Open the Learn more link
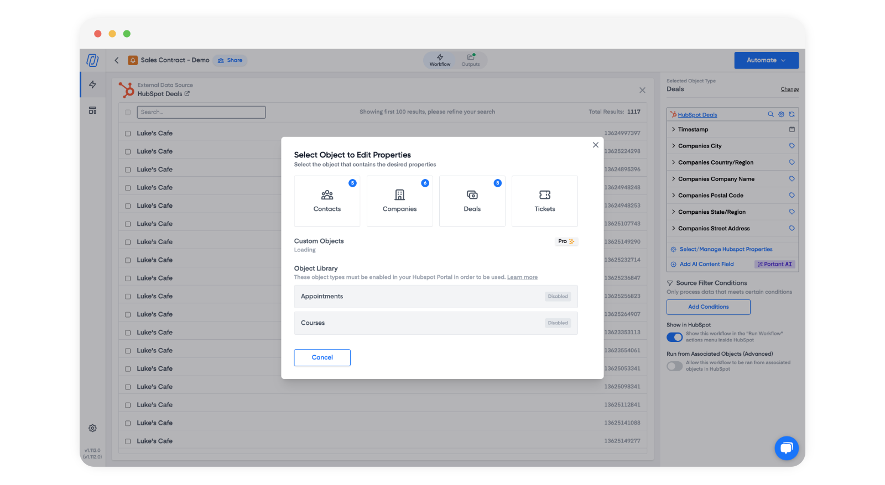 pyautogui.click(x=522, y=277)
